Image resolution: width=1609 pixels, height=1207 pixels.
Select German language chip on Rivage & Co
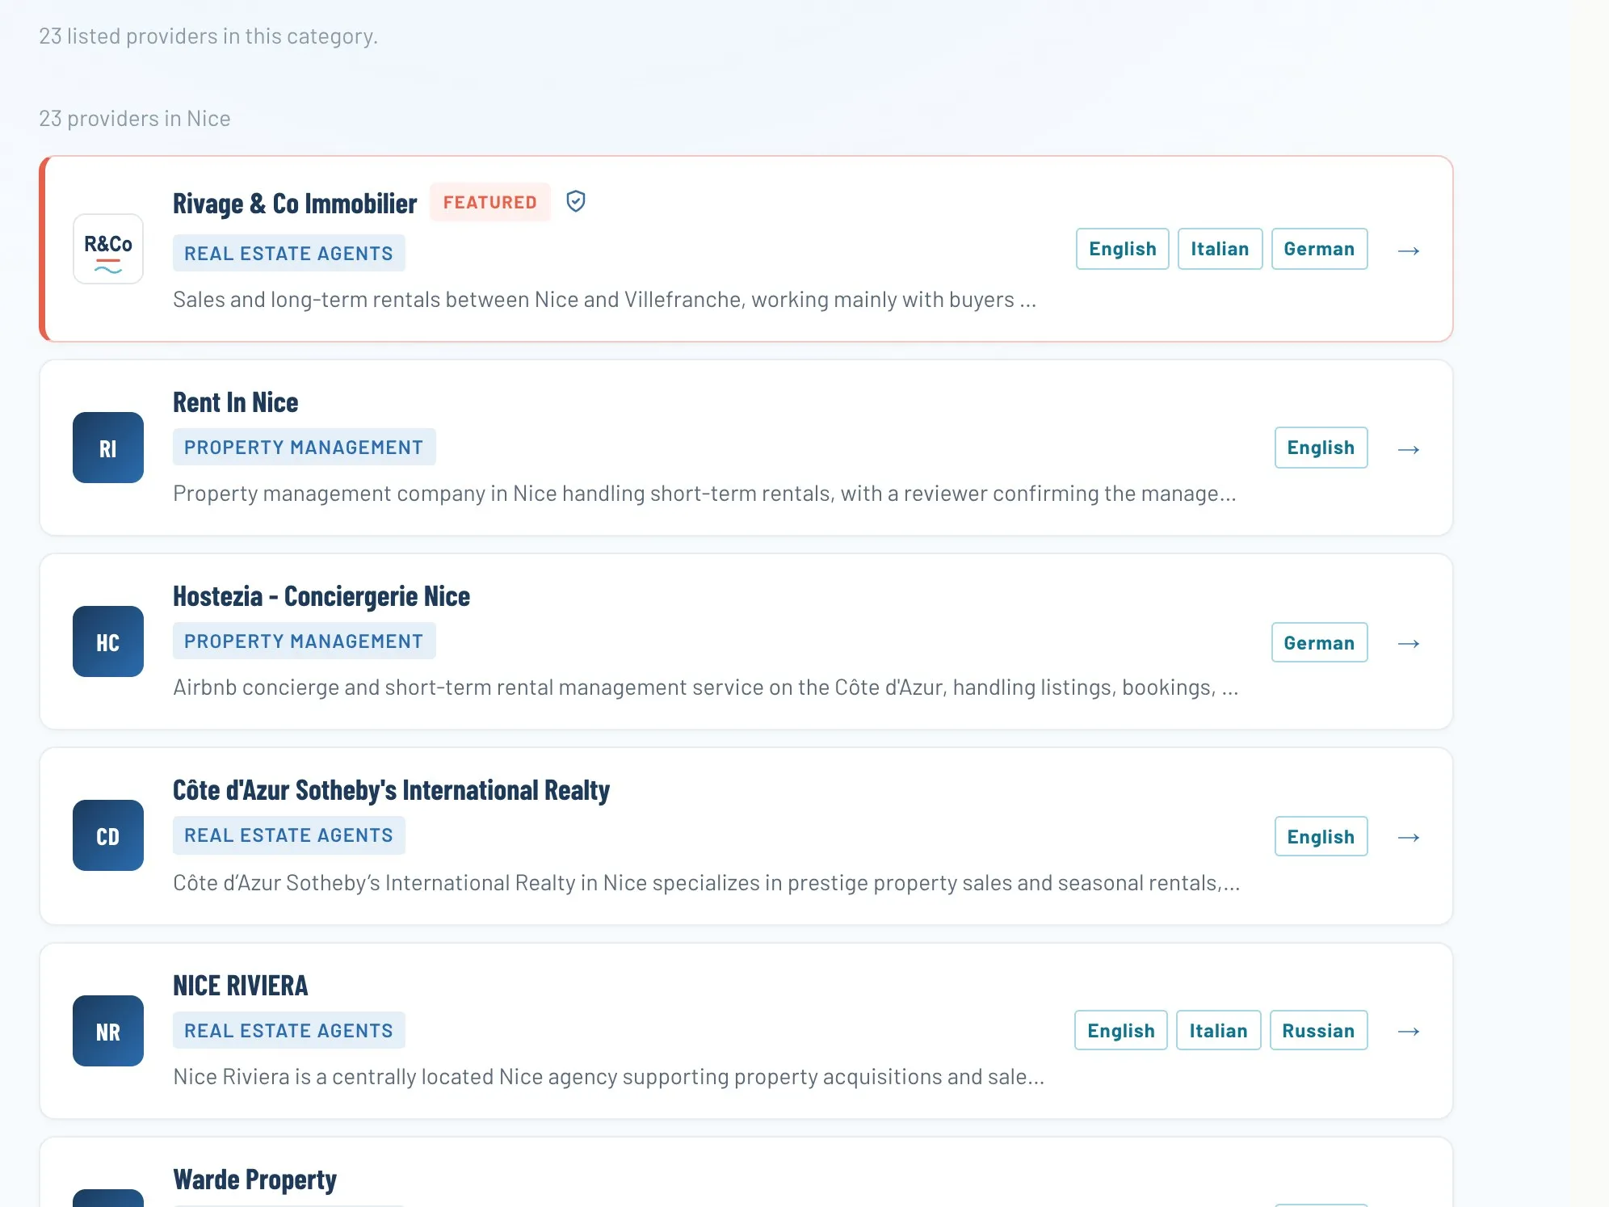[x=1319, y=249]
